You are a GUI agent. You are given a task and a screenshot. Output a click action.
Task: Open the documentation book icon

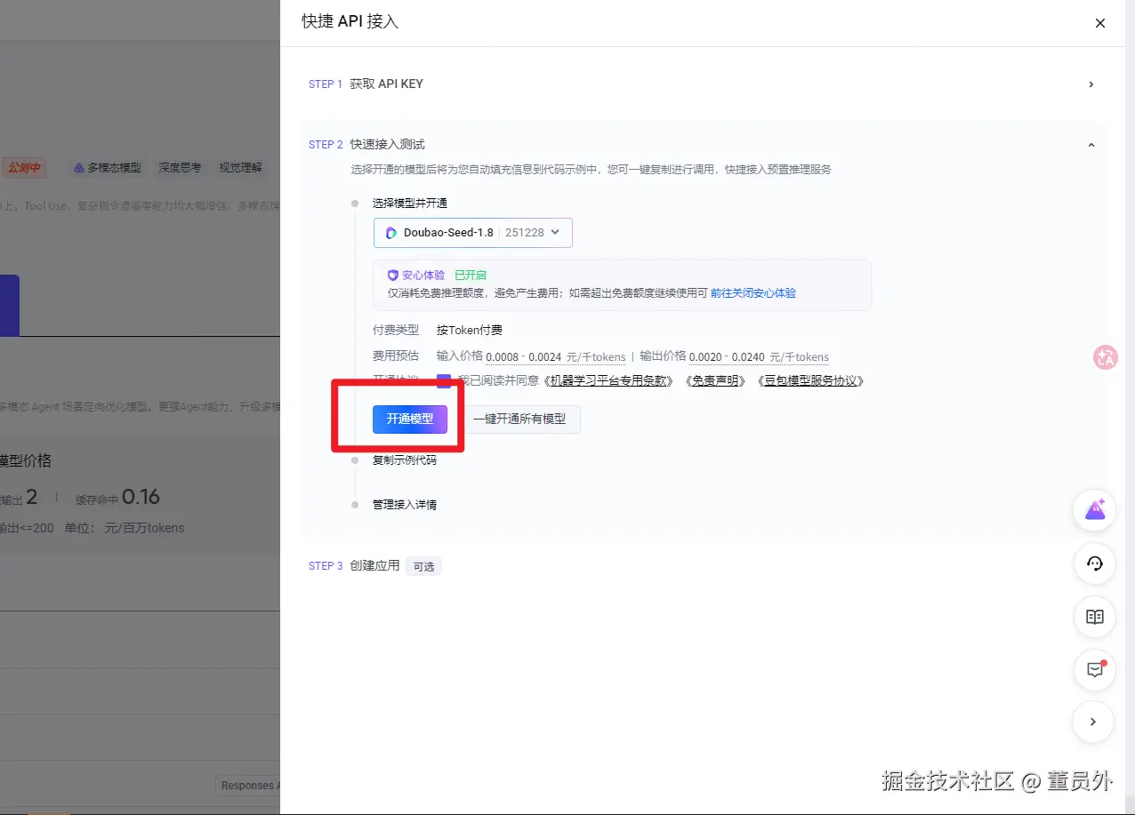tap(1095, 617)
